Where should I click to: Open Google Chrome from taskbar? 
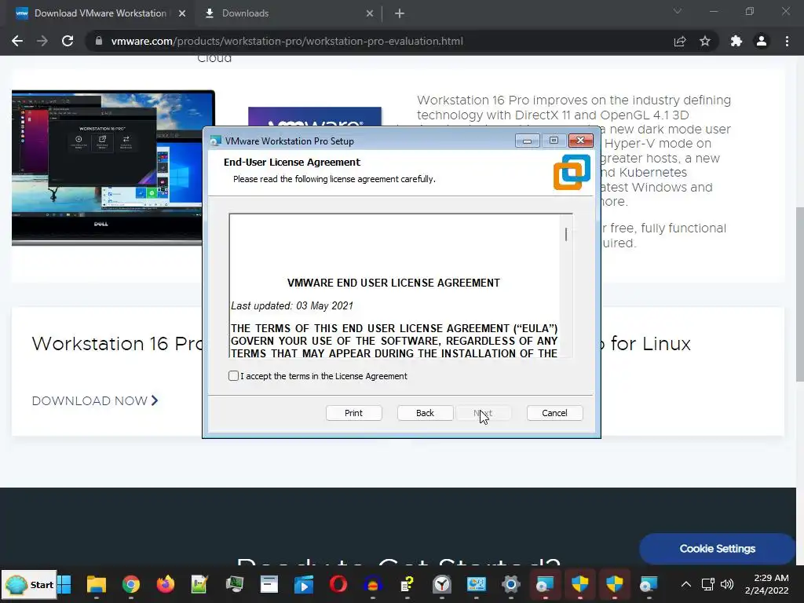click(x=131, y=584)
